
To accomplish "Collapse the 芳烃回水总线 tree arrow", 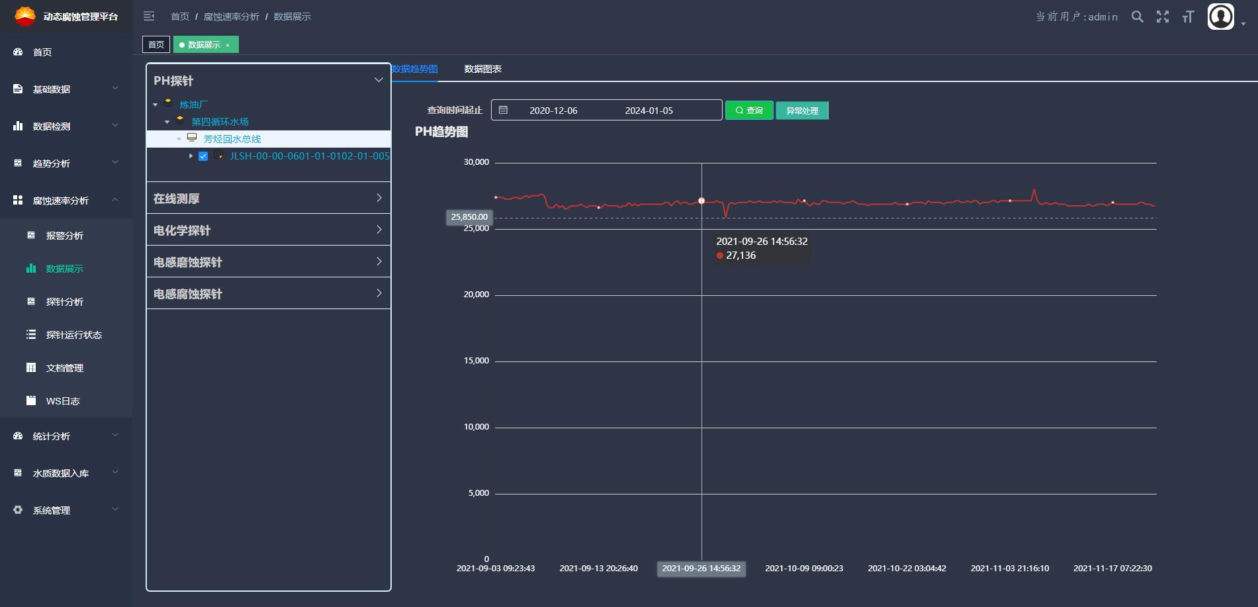I will [179, 139].
